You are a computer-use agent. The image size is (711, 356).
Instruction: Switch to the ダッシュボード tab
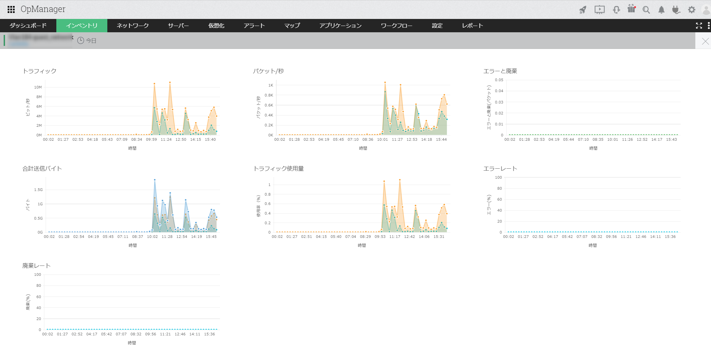pyautogui.click(x=28, y=26)
